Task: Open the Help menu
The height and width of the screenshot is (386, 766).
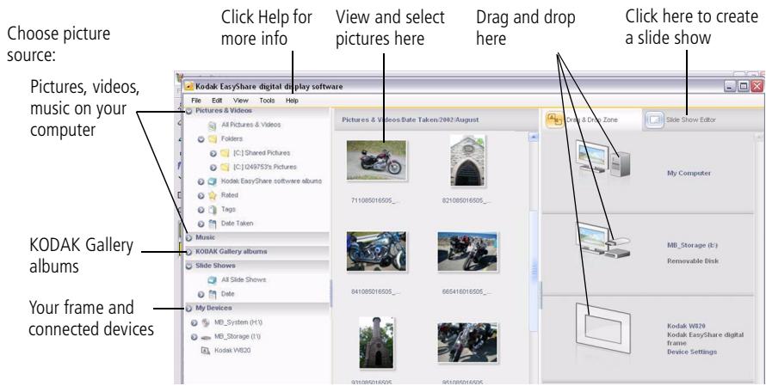Action: coord(292,101)
